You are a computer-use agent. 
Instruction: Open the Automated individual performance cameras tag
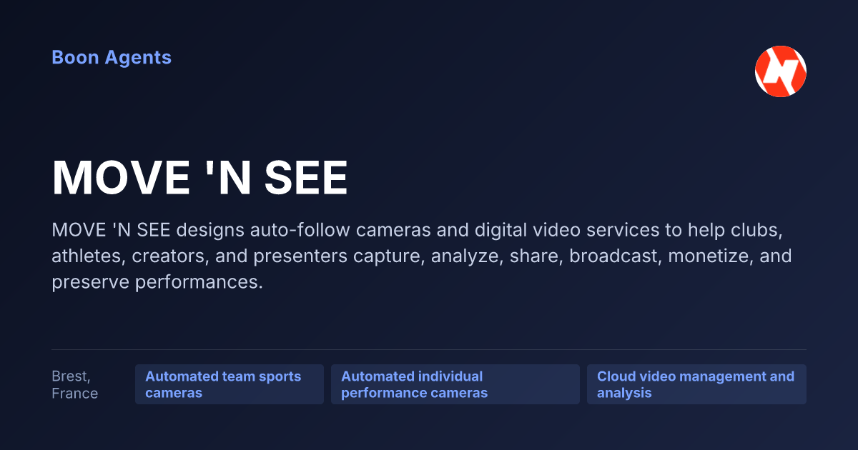tap(455, 384)
